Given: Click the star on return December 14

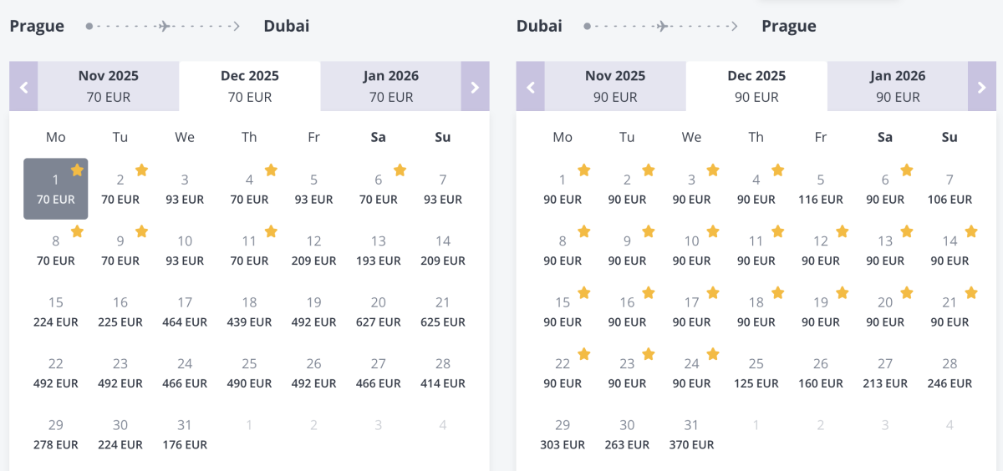Looking at the screenshot, I should point(971,231).
